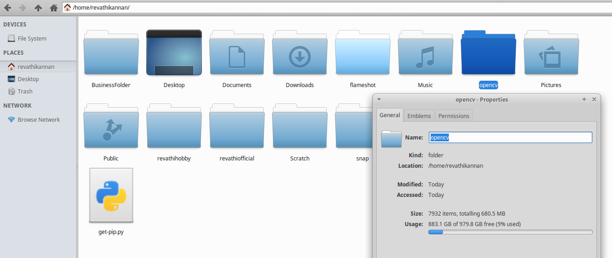Viewport: 612px width, 258px height.
Task: Select the get-pip.py Python file
Action: pos(111,195)
